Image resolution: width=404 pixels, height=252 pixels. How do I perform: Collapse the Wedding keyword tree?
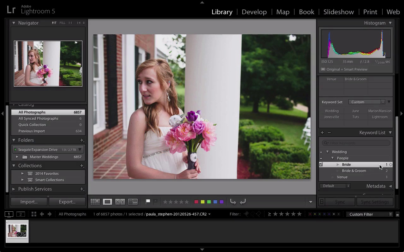327,152
